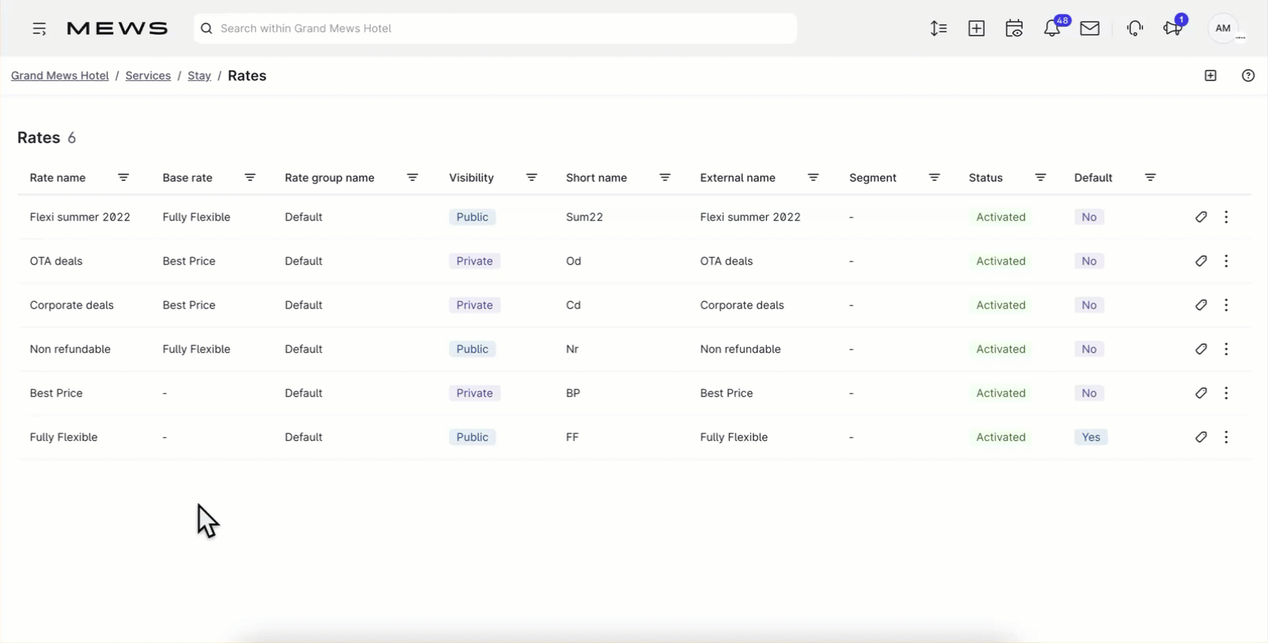The height and width of the screenshot is (643, 1268).
Task: Click the Yes default tag of Fully Flexible
Action: click(1091, 437)
